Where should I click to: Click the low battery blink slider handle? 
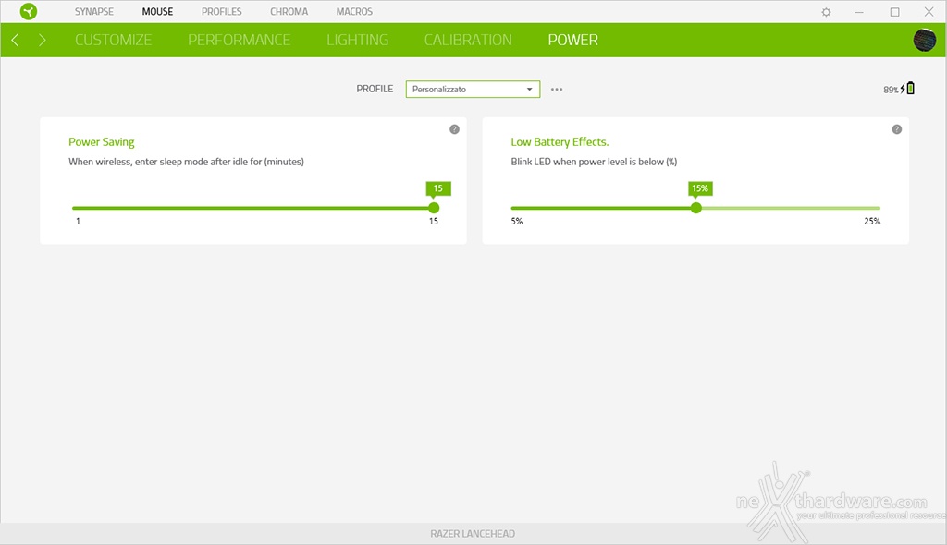696,208
